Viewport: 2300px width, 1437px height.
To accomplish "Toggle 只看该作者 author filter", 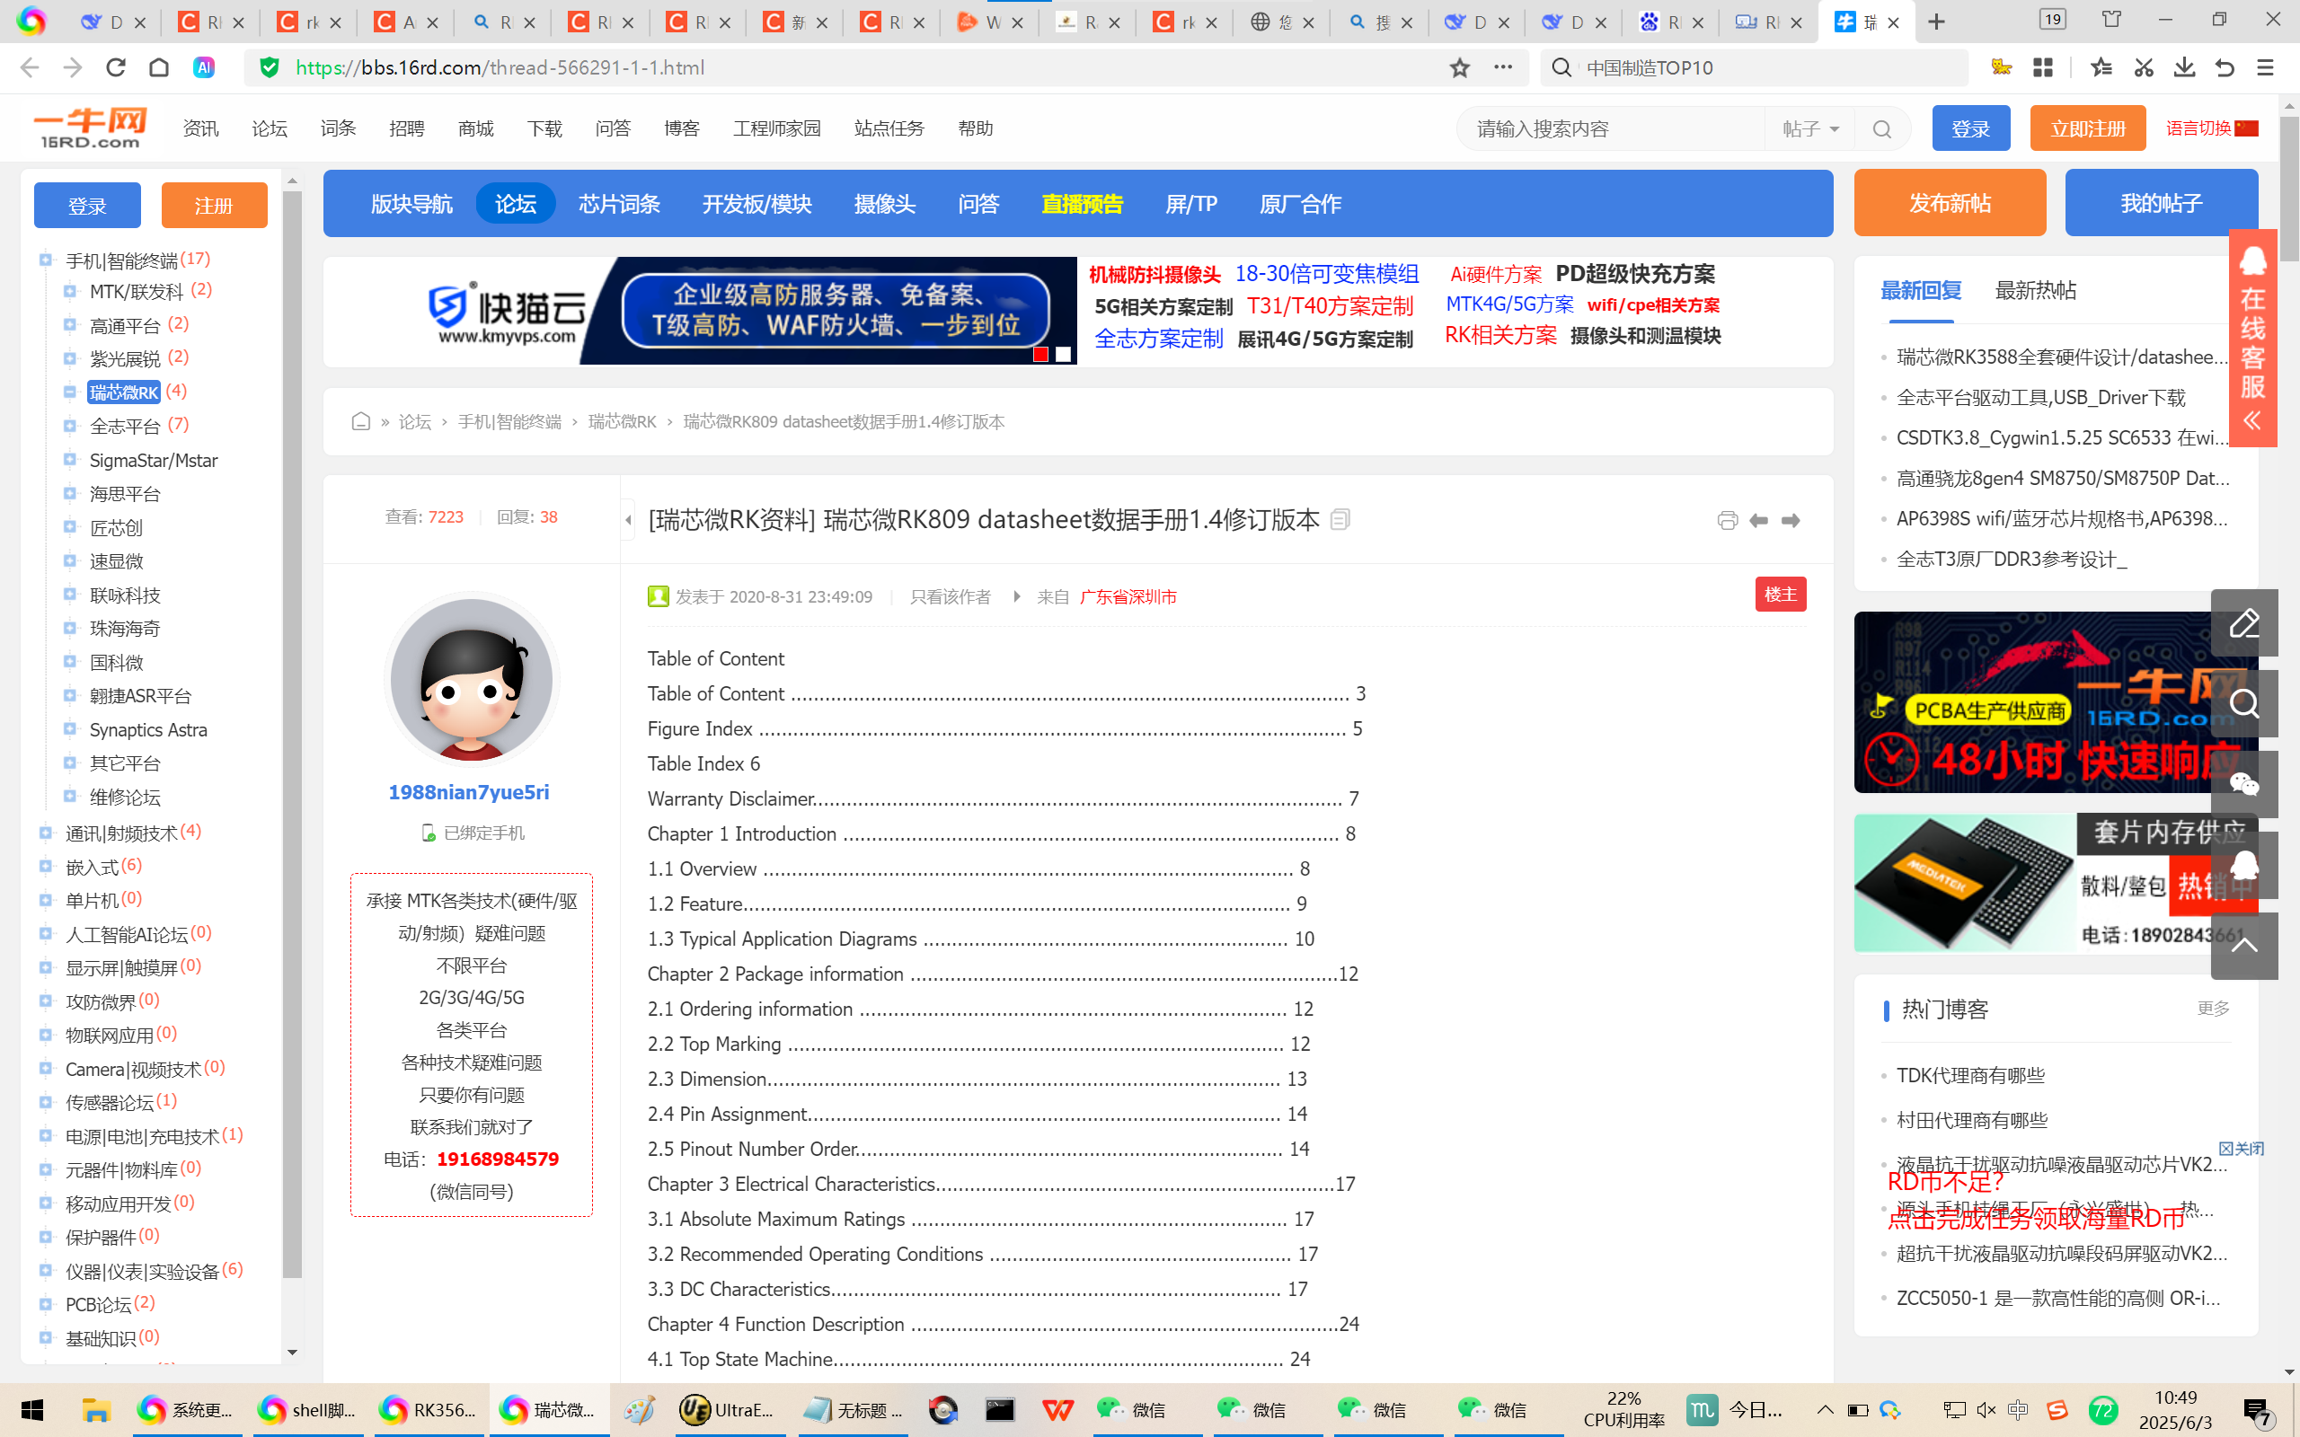I will [x=950, y=597].
